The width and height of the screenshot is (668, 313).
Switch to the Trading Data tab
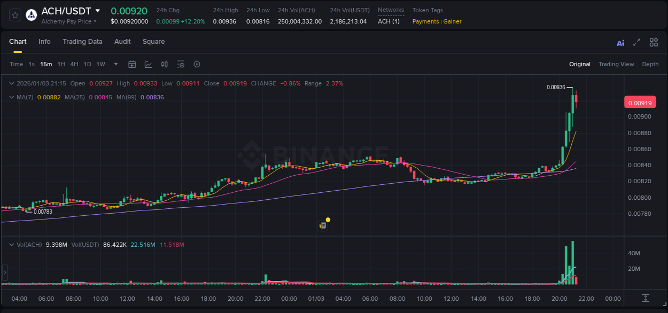(x=82, y=41)
